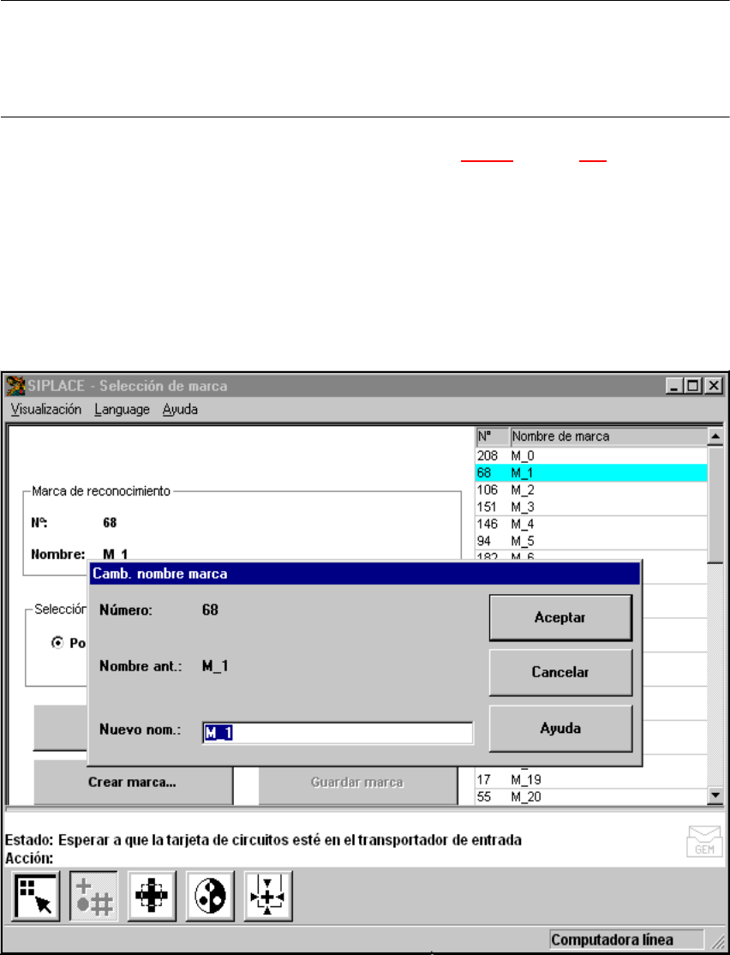Click the black cross move tool icon
The width and height of the screenshot is (730, 955).
(x=153, y=895)
